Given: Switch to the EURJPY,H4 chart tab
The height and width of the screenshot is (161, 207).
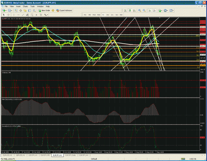Looking at the screenshot, I should 84,155.
